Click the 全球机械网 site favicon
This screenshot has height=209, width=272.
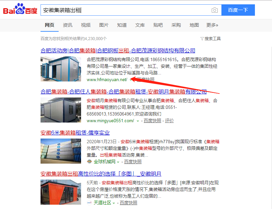89,162
